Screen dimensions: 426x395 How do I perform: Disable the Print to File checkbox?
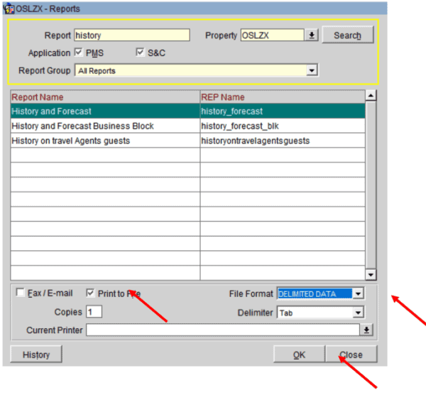[x=90, y=293]
